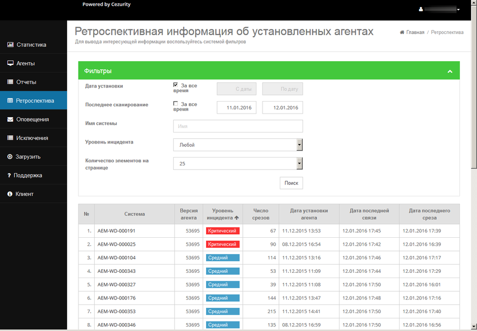Image resolution: width=477 pixels, height=331 pixels.
Task: Sort by Дата последнего среза header
Action: [x=429, y=214]
